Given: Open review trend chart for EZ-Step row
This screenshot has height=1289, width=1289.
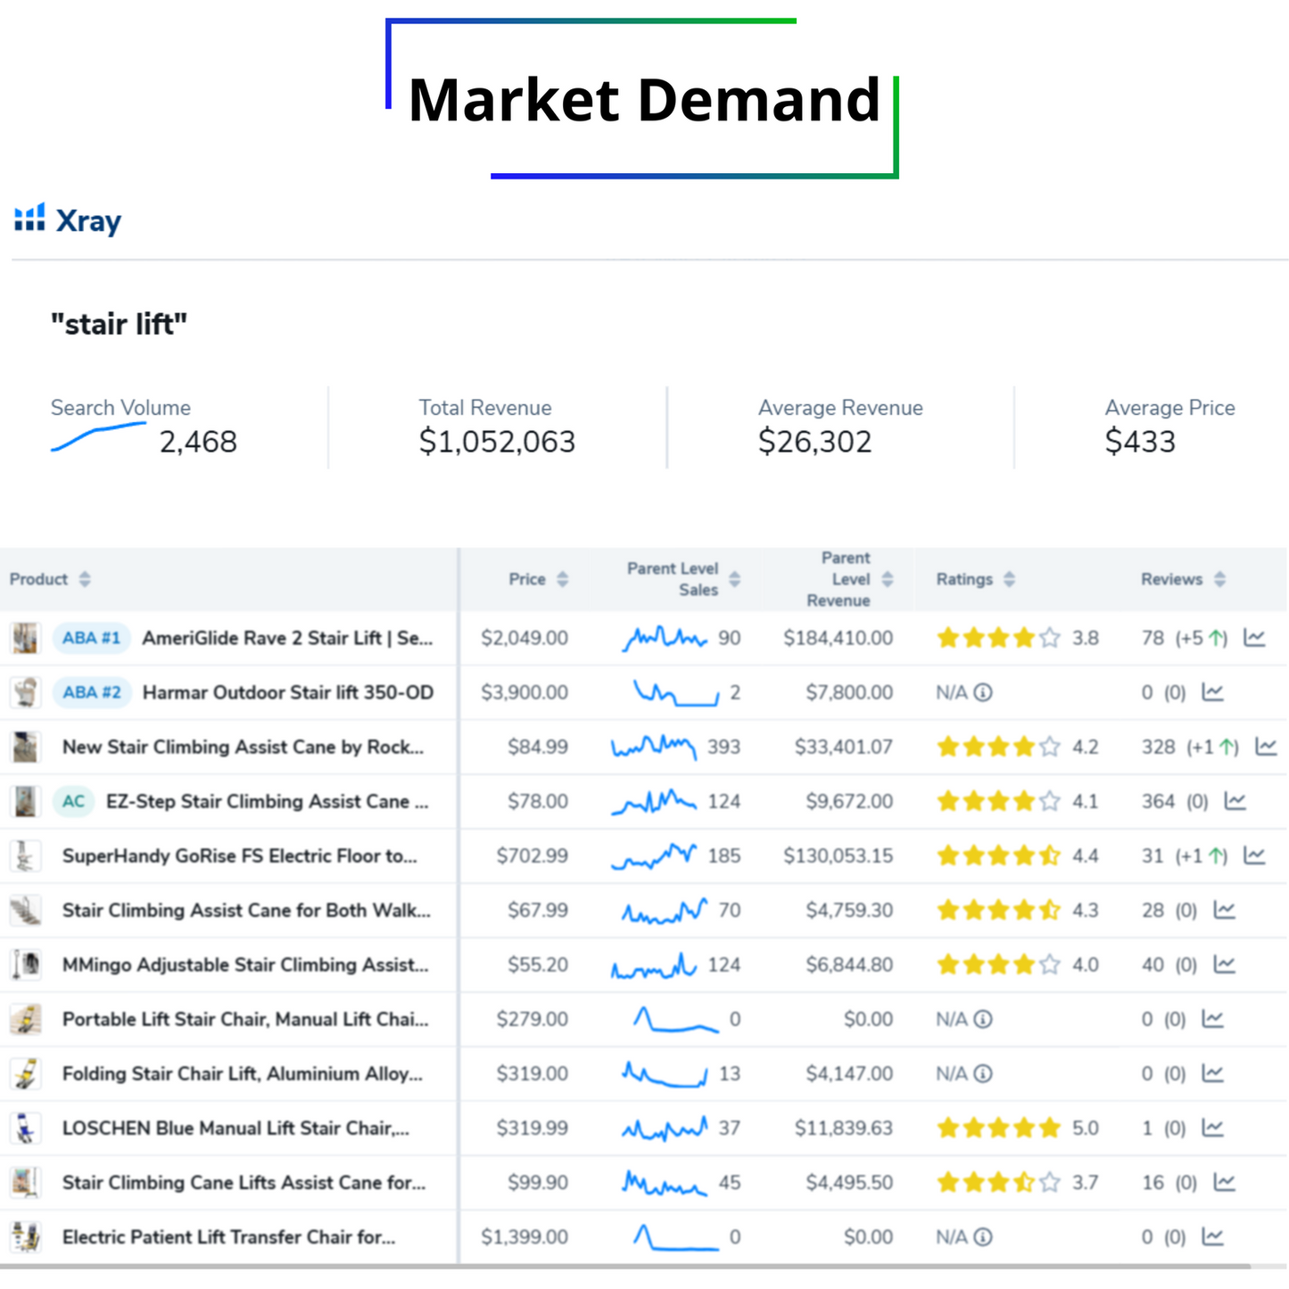Looking at the screenshot, I should pos(1235,801).
